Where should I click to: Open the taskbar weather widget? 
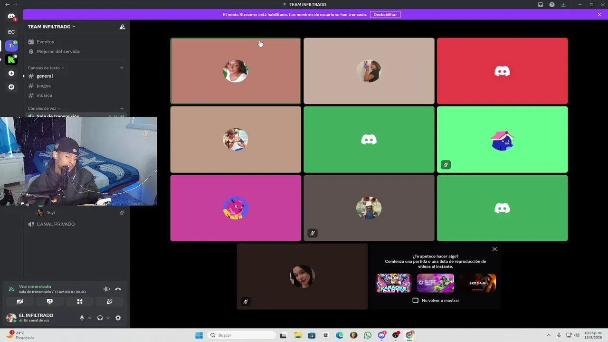tap(21, 335)
